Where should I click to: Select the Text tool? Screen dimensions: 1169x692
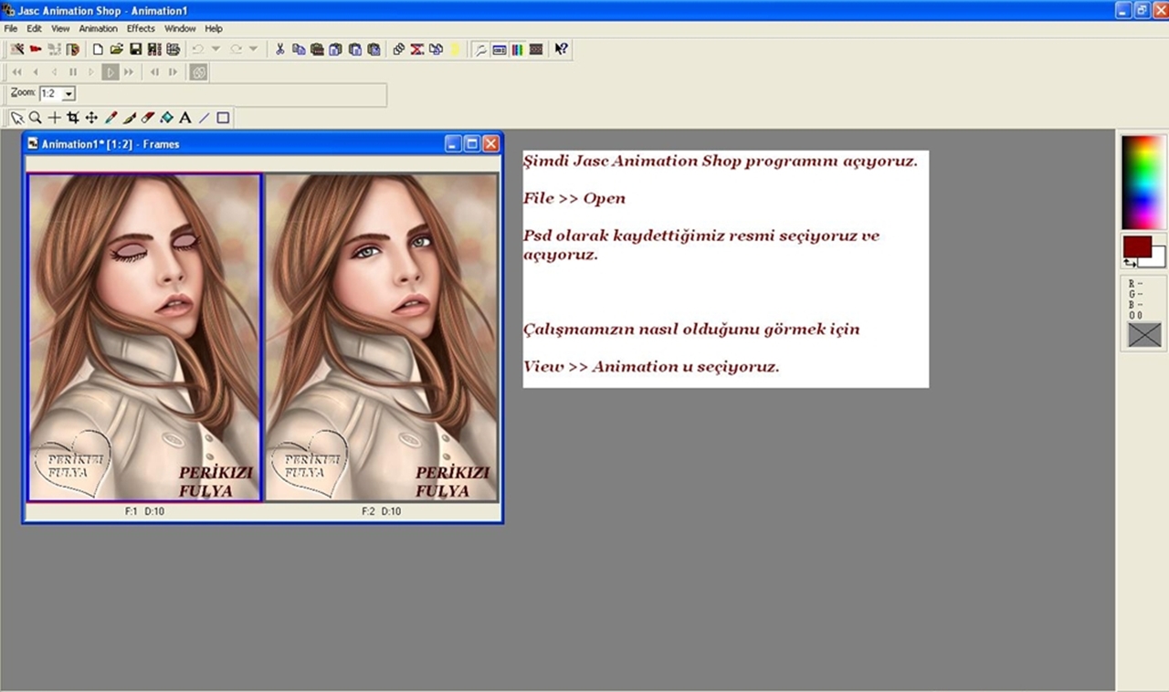(185, 118)
